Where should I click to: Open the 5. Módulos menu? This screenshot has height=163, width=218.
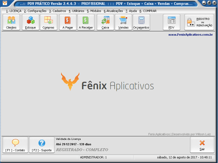[x=94, y=11]
